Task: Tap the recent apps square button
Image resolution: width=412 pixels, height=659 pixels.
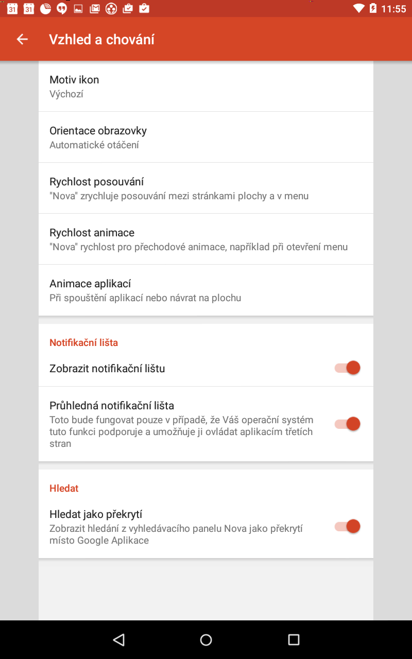Action: point(294,639)
